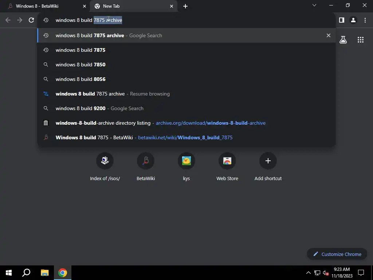Open a new tab with plus button
This screenshot has width=373, height=280.
point(185,6)
